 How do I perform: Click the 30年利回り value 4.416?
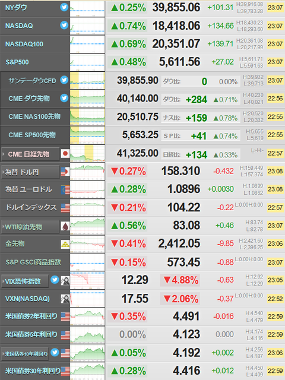(x=186, y=370)
